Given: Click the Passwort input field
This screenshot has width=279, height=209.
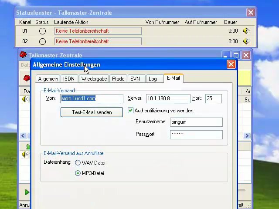Looking at the screenshot, I should point(196,135).
